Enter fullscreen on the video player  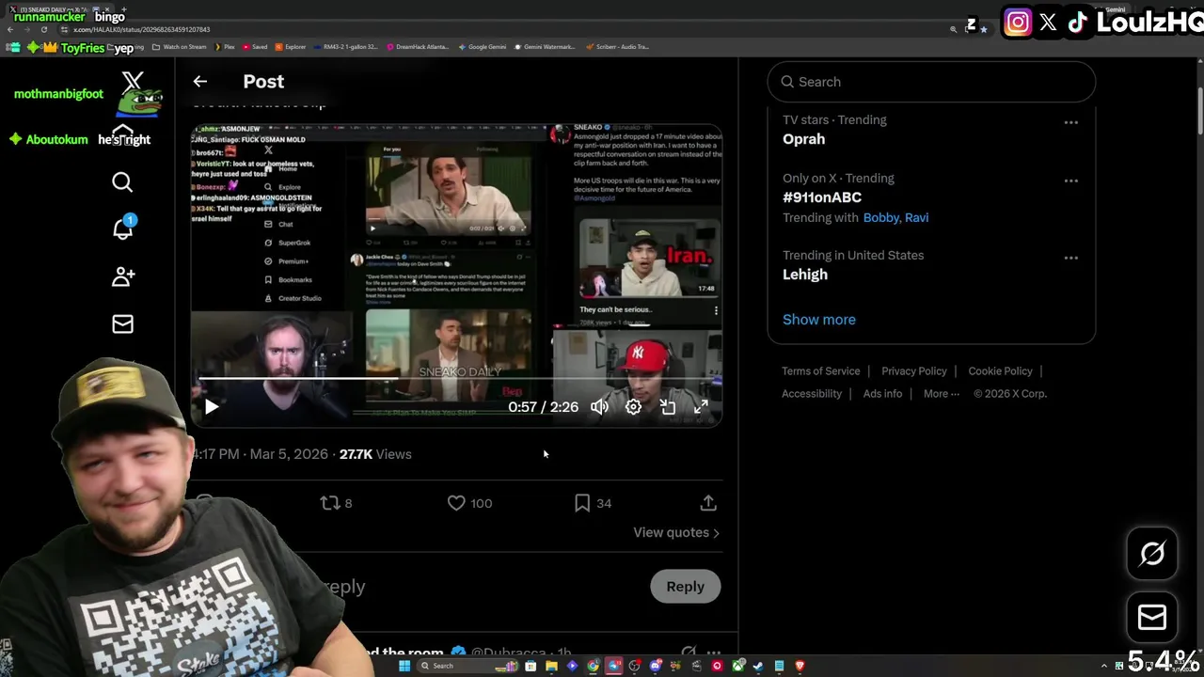[x=701, y=407]
